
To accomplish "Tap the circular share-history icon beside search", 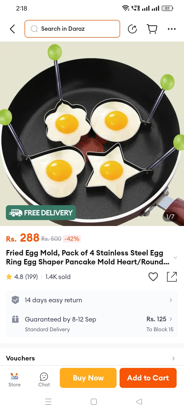I will click(132, 29).
